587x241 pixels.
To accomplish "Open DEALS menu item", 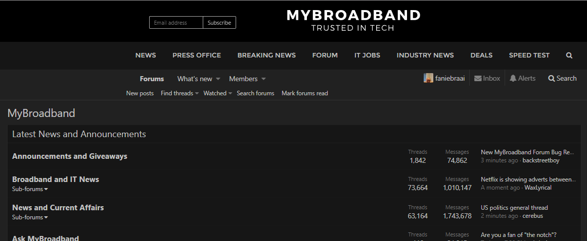I will coord(481,55).
